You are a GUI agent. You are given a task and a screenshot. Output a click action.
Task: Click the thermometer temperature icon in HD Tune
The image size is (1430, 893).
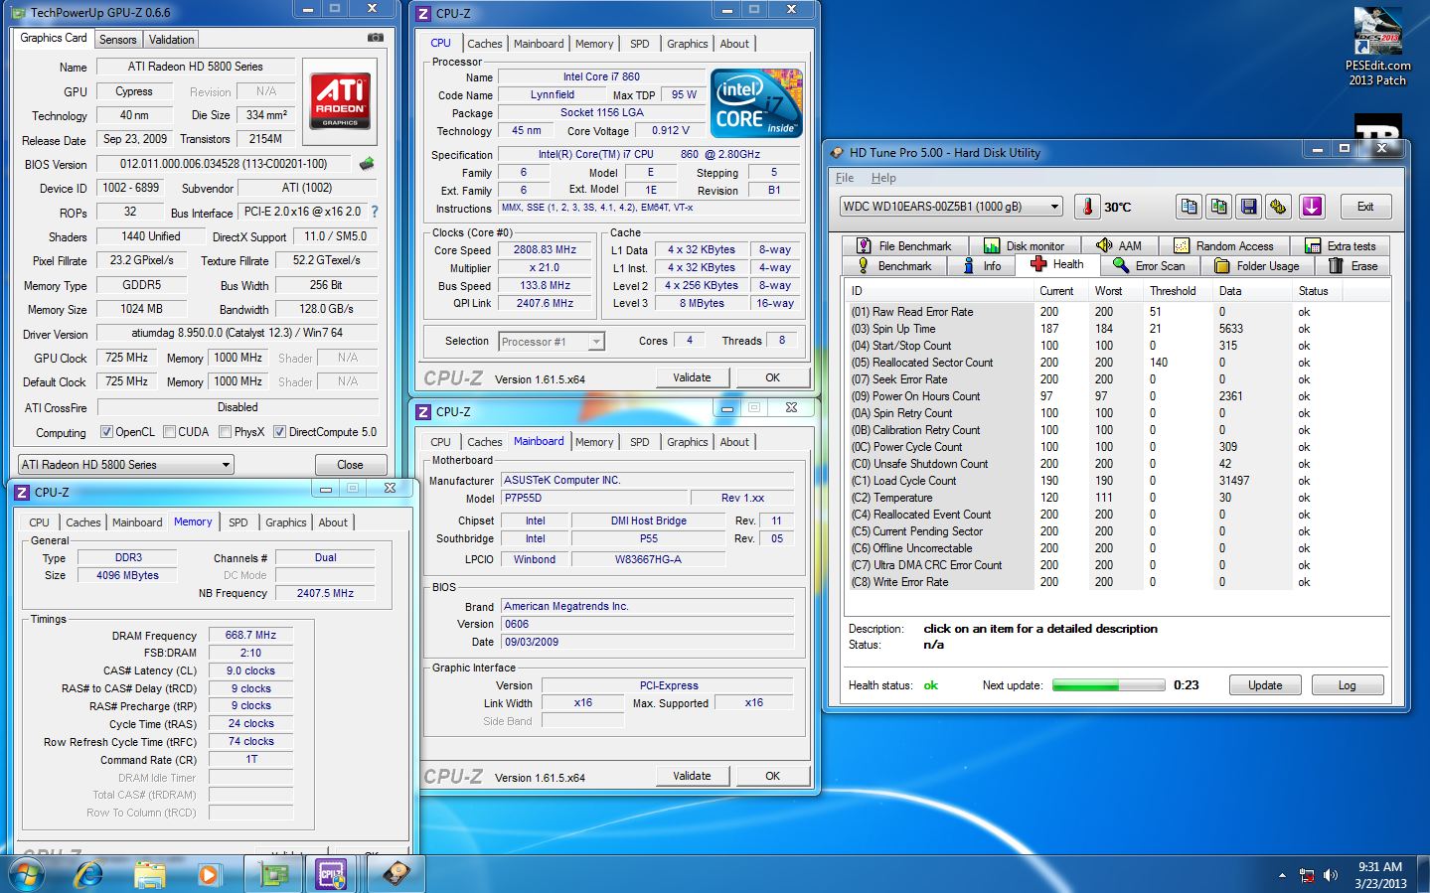click(x=1086, y=207)
